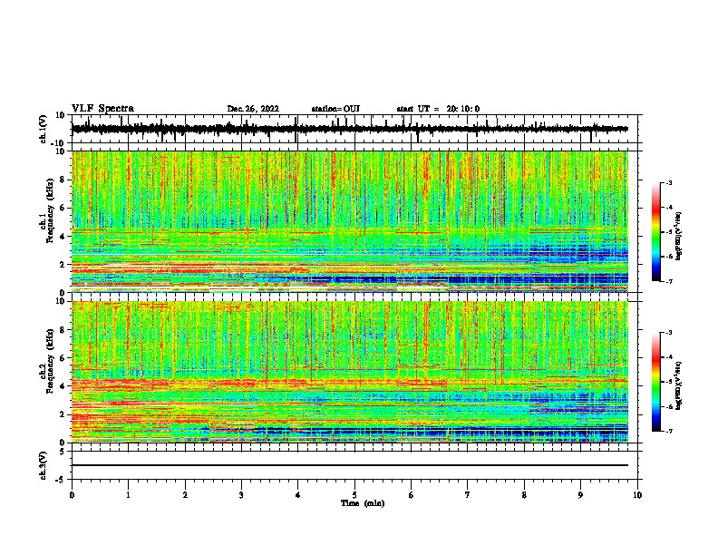Click the ch.1 spectrogram color scale bar
718x555 pixels.
pos(655,232)
